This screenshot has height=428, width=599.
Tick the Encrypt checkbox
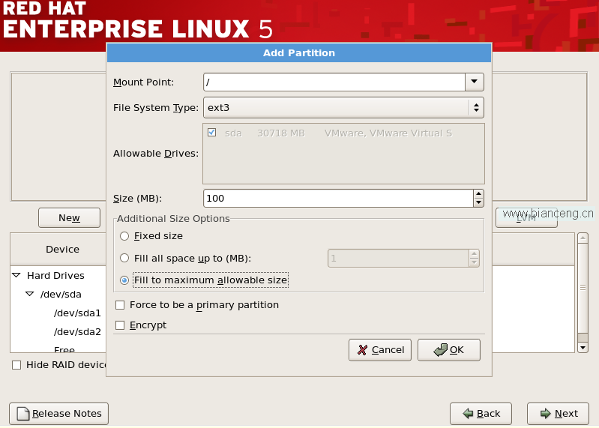point(120,325)
